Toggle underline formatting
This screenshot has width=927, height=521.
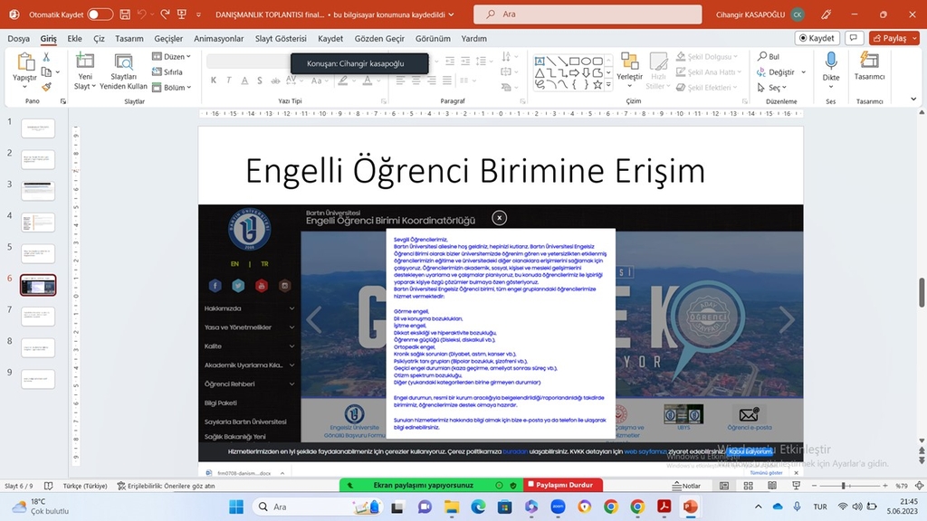(x=243, y=80)
